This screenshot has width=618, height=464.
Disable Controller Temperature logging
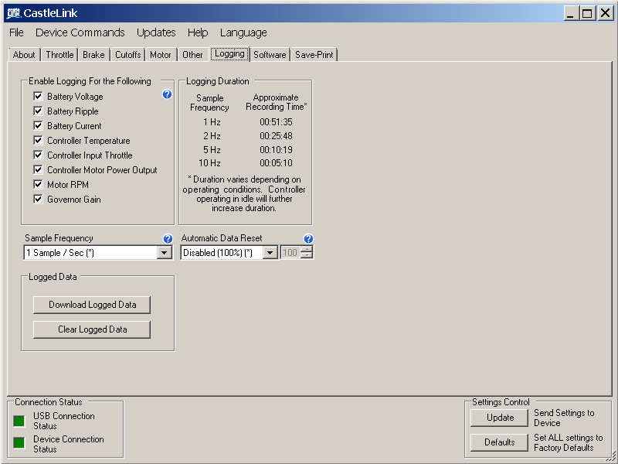(x=38, y=141)
